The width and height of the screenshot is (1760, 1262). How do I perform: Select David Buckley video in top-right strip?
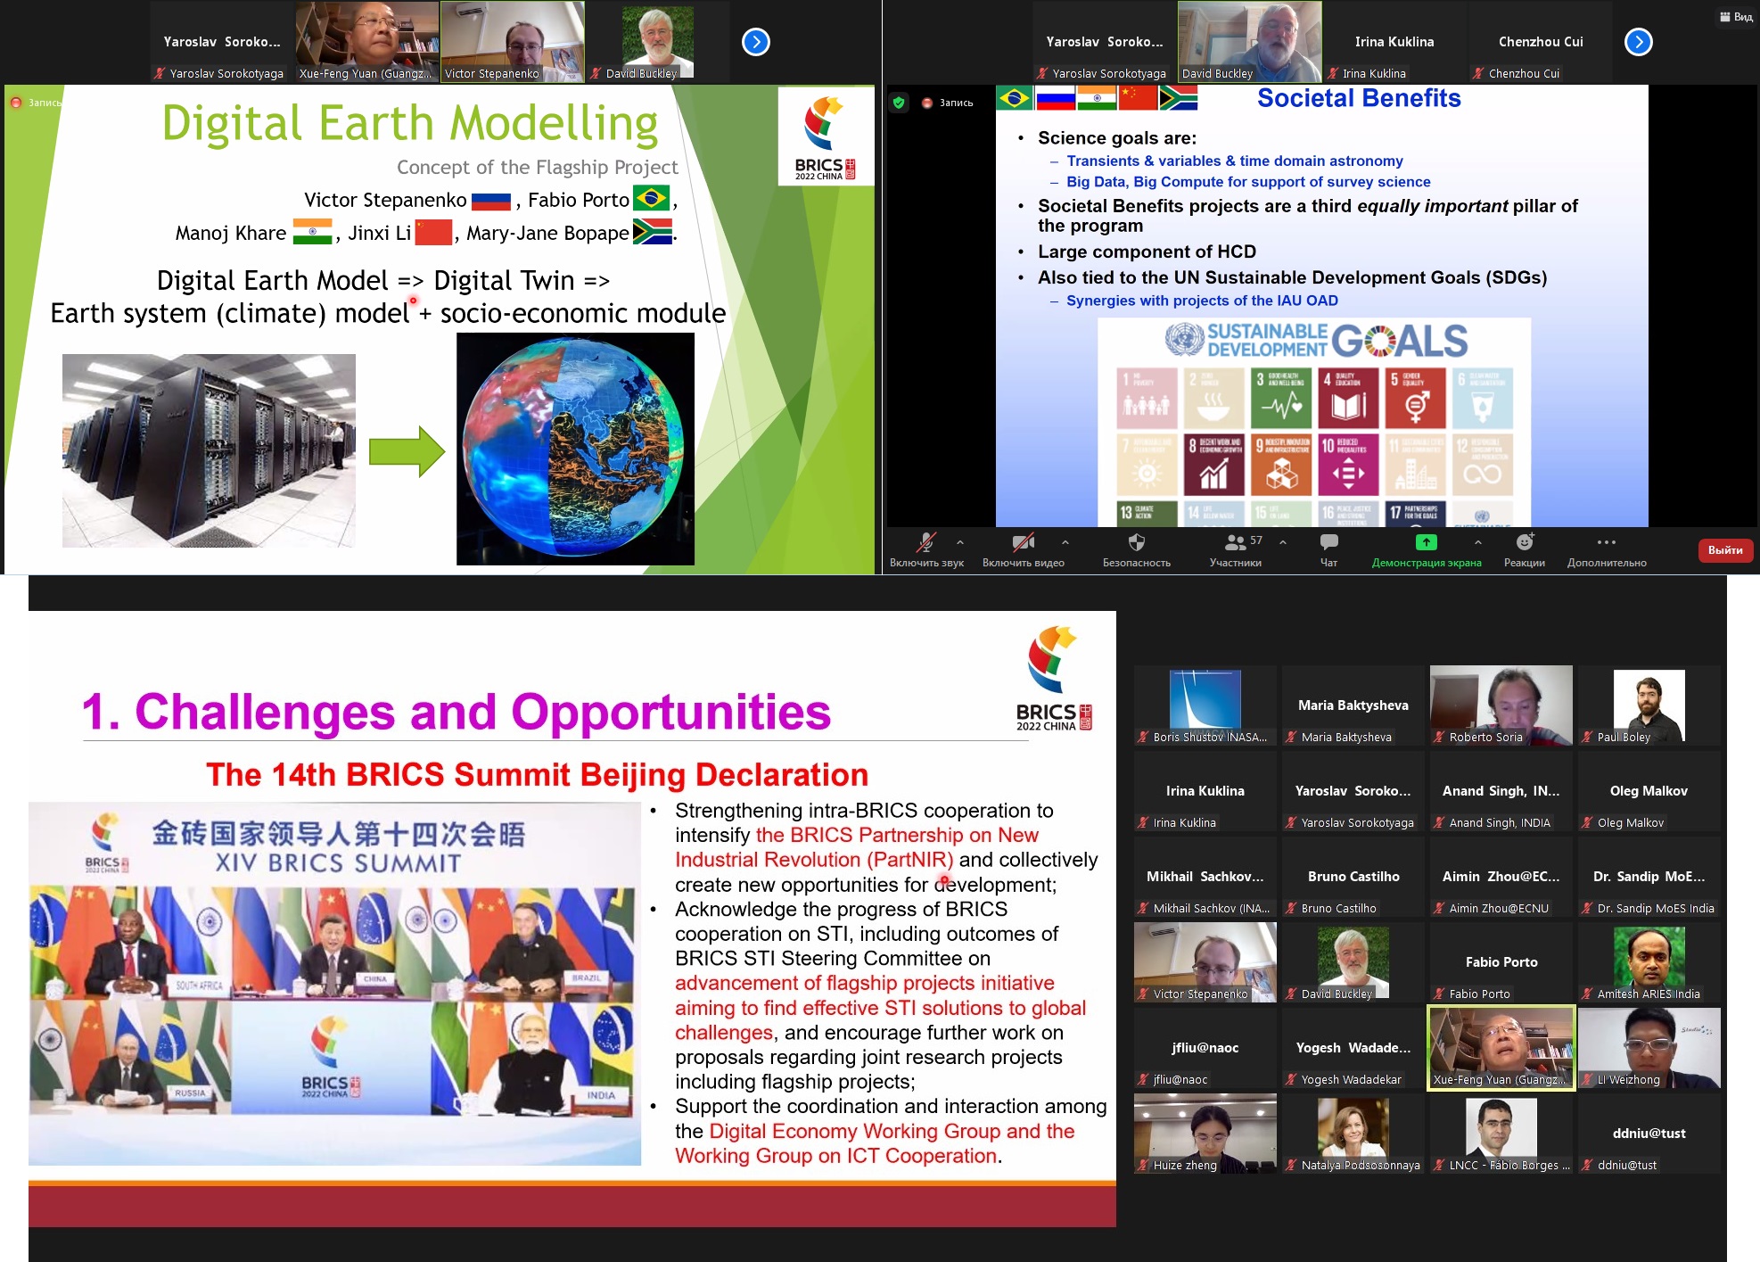tap(1250, 42)
